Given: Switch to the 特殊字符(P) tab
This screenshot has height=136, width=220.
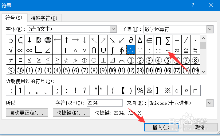Looking at the screenshot, I should click(44, 18).
